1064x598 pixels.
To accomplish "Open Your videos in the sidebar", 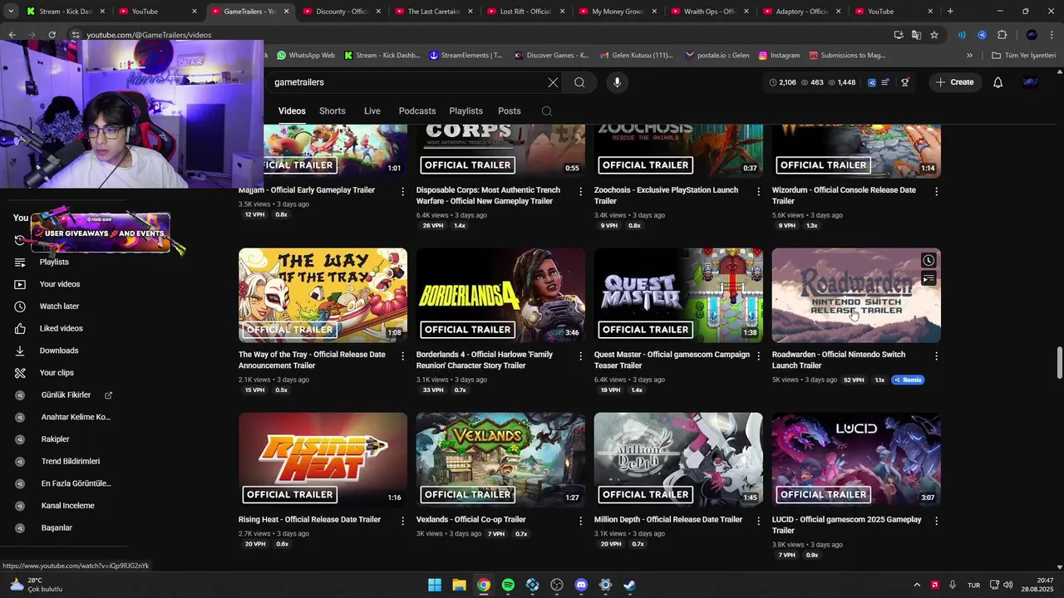I will [60, 284].
